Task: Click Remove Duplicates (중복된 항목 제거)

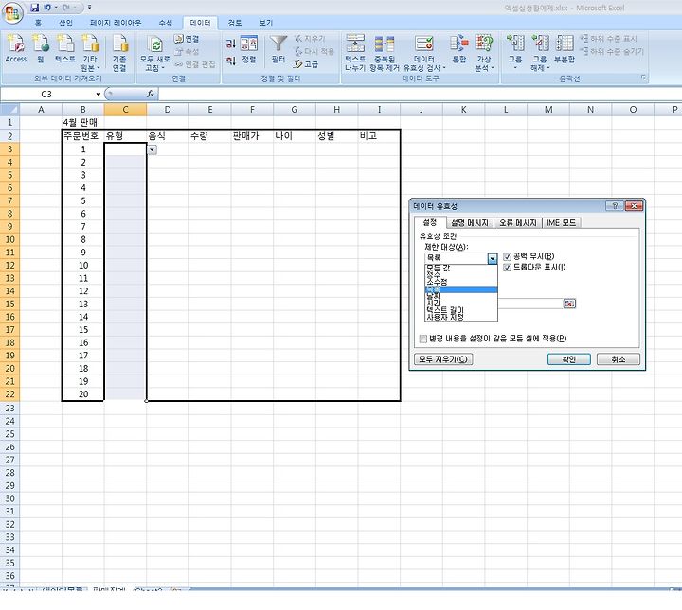Action: tap(385, 53)
